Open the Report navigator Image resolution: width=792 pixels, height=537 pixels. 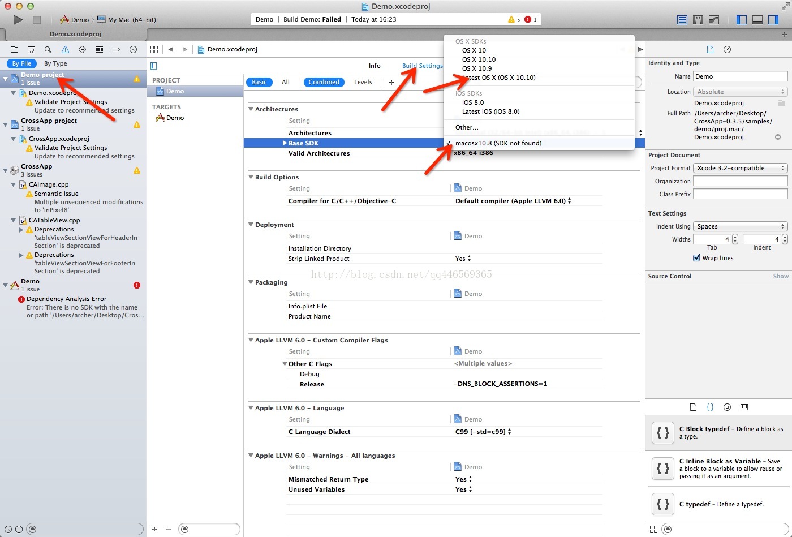click(133, 50)
